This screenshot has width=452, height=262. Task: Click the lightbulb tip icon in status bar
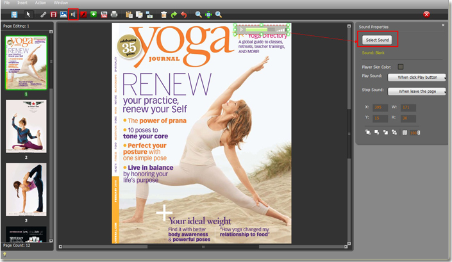tap(4, 254)
